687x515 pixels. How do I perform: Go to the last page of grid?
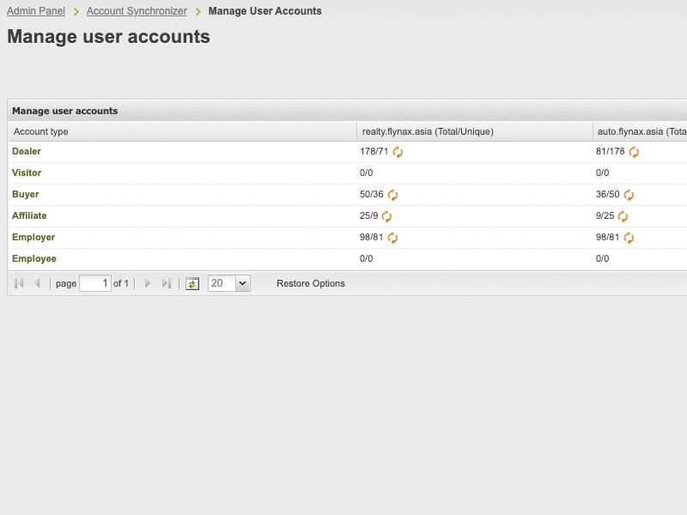click(167, 283)
